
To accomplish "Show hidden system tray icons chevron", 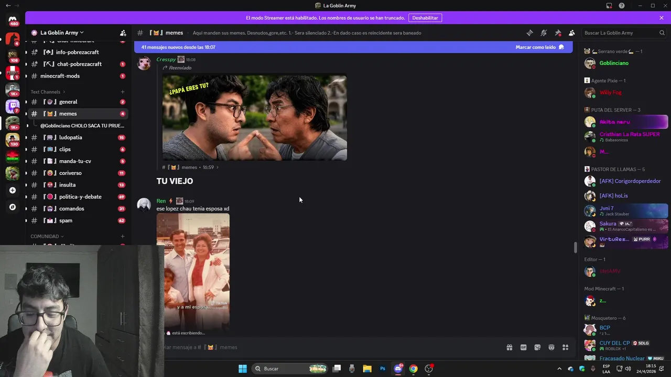I will [x=559, y=369].
